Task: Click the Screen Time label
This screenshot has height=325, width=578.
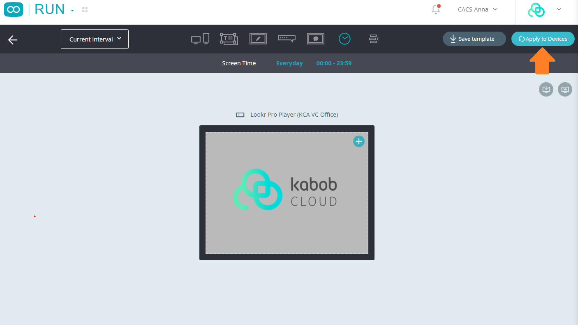Action: (239, 63)
